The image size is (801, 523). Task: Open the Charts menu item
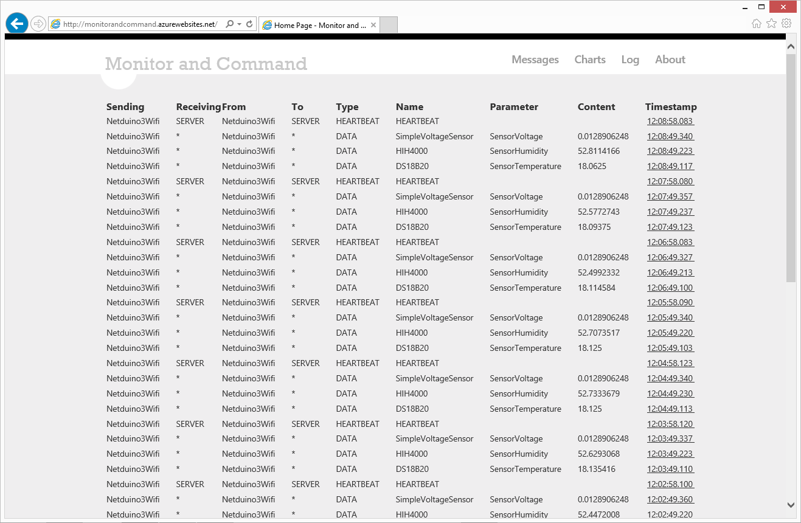click(x=590, y=60)
